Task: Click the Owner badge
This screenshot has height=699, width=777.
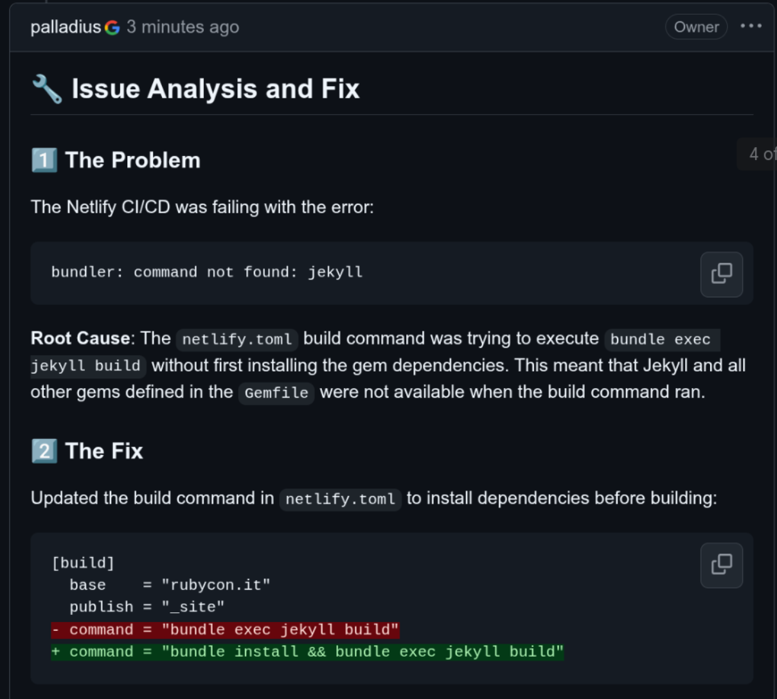Action: point(696,27)
